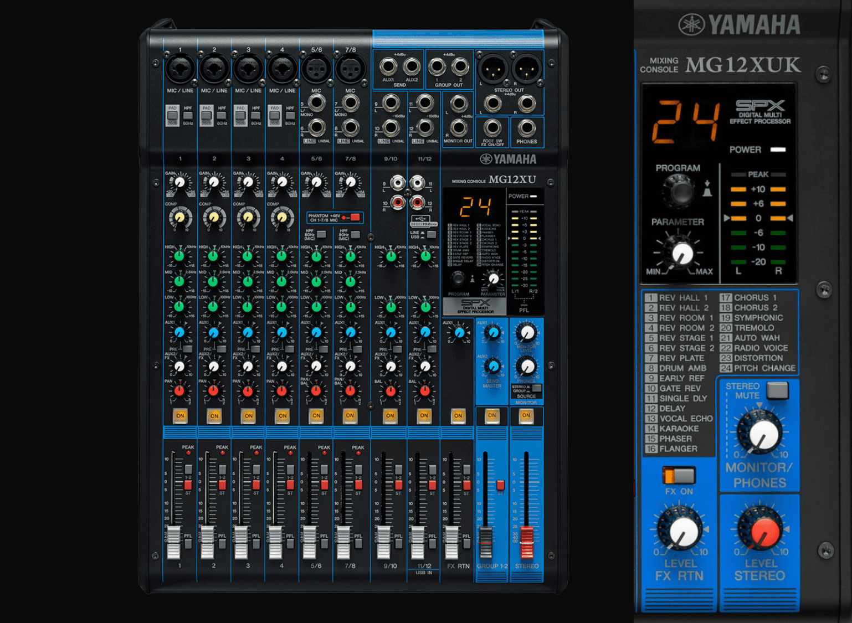Viewport: 852px width, 623px height.
Task: Click the Yamaha logo atop the close-up panel
Action: [740, 24]
